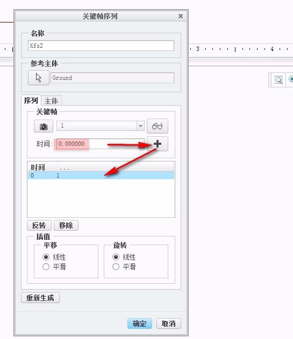Open the keyframe snapshot dropdown
Image resolution: width=293 pixels, height=339 pixels.
(140, 126)
